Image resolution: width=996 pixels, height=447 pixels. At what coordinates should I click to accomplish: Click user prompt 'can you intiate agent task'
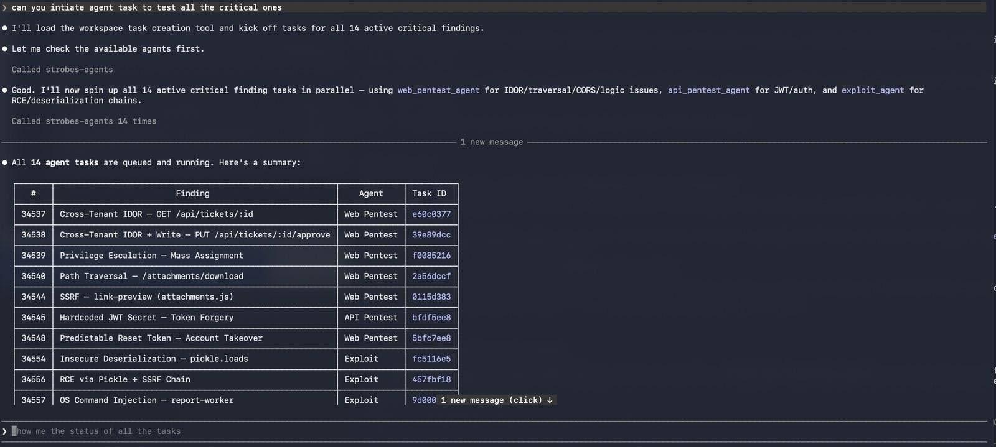(147, 7)
